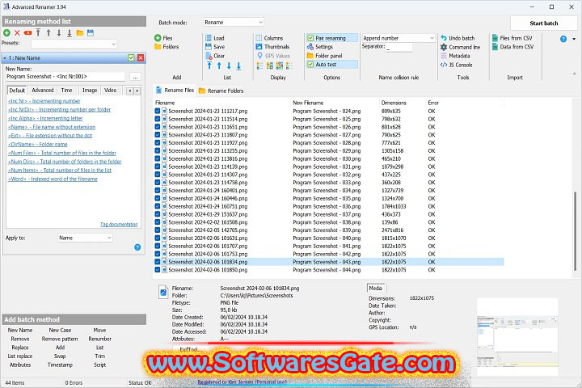Open the Tag documentation link
Image resolution: width=582 pixels, height=388 pixels.
click(119, 224)
